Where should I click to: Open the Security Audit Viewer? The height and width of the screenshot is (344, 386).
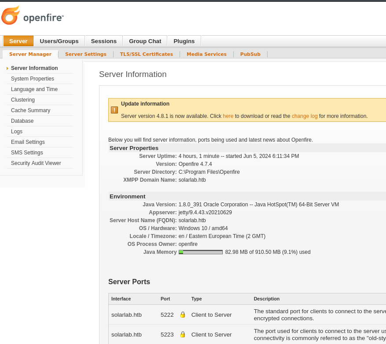click(36, 163)
